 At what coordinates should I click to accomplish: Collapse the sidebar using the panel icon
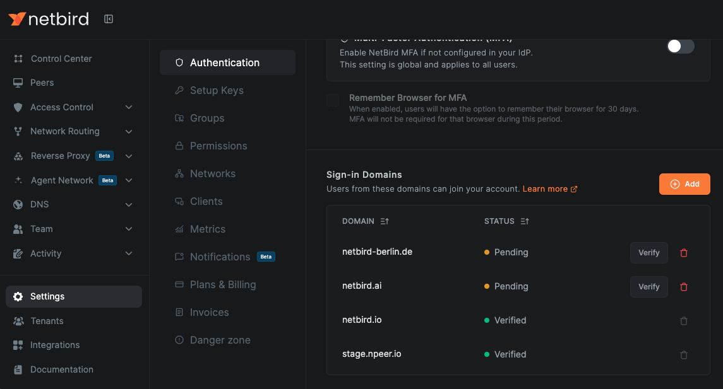(x=109, y=19)
